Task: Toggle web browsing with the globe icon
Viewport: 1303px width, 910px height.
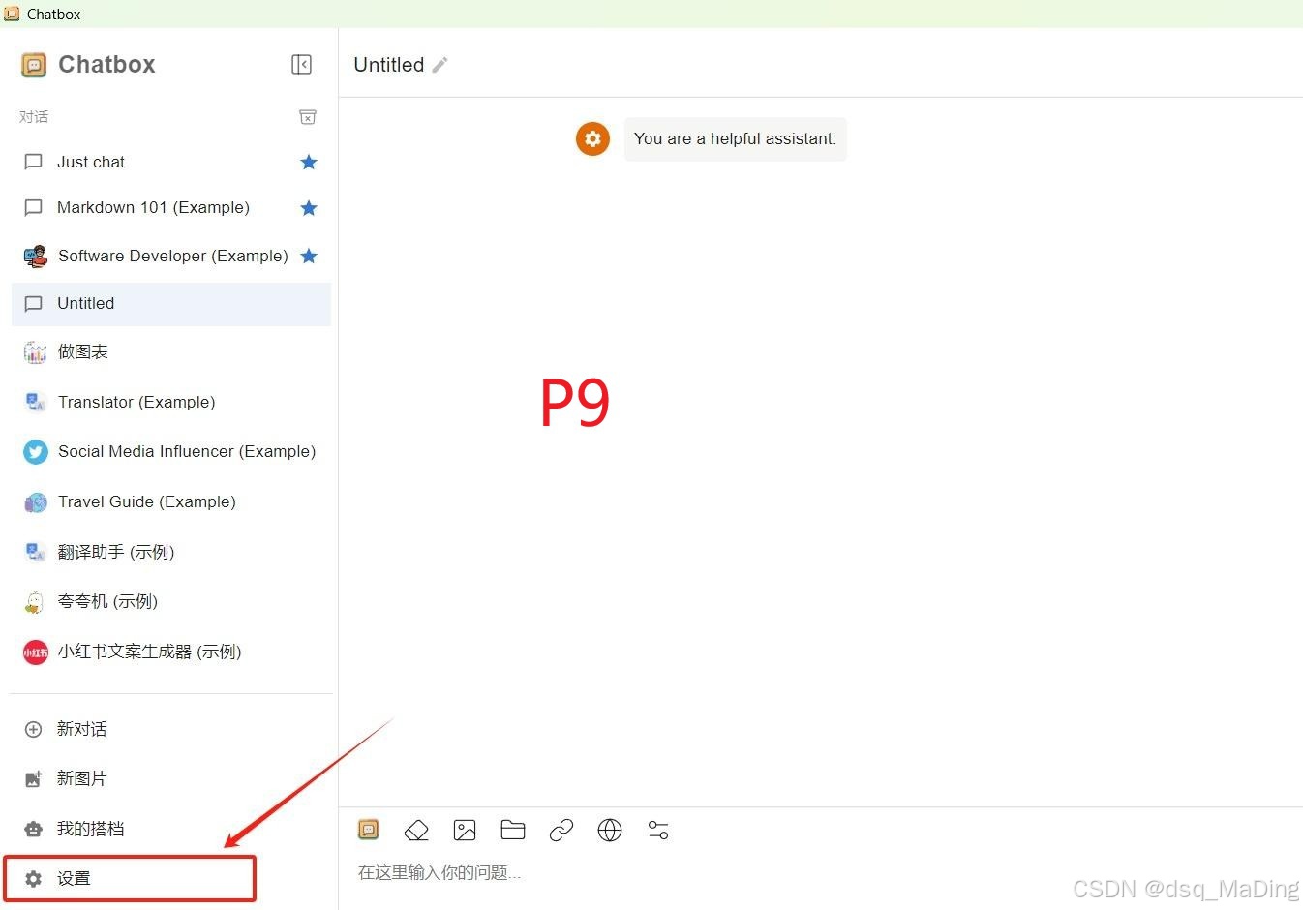Action: (610, 830)
